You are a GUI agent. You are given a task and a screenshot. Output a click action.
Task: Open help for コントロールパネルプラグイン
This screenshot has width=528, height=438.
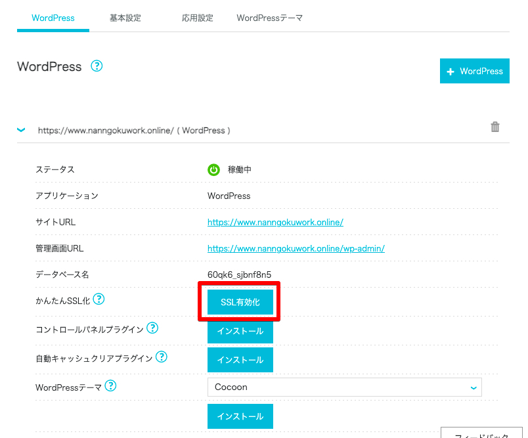[152, 328]
